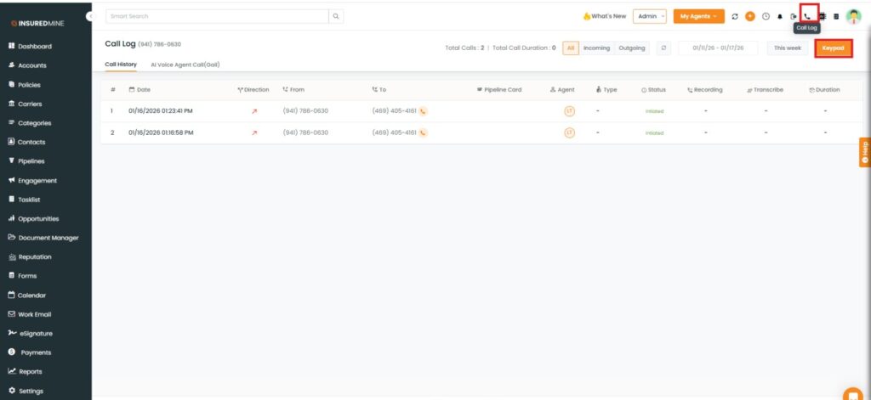
Task: Refresh the call log list
Action: tap(663, 48)
